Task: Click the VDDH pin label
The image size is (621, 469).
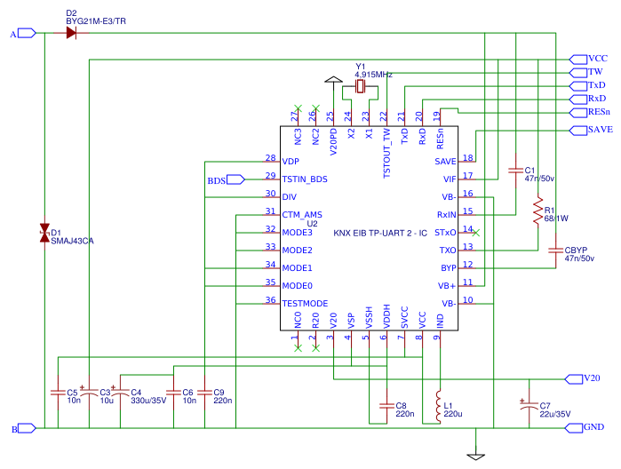Action: pyautogui.click(x=387, y=316)
